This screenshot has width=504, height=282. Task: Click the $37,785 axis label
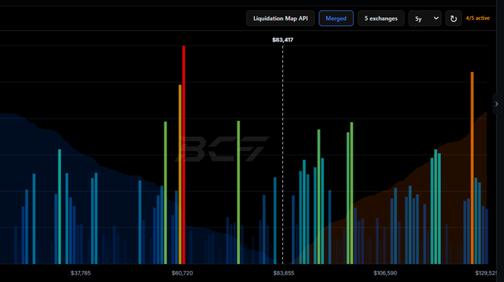click(81, 273)
